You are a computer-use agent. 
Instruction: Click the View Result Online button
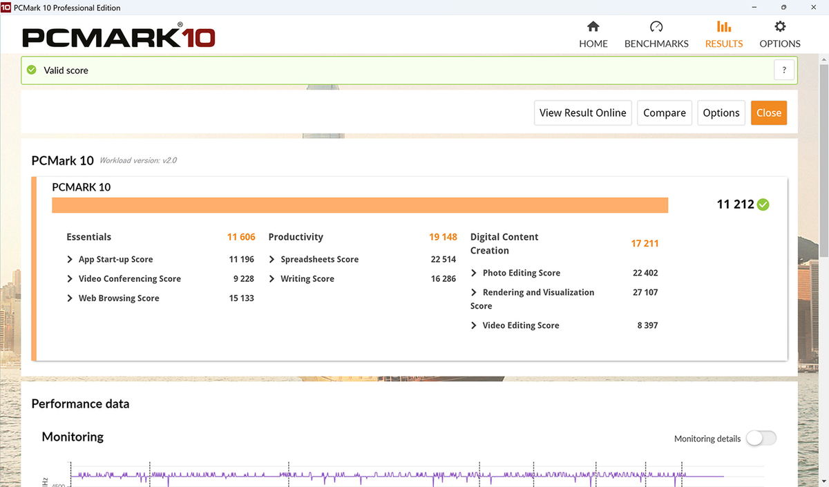583,113
